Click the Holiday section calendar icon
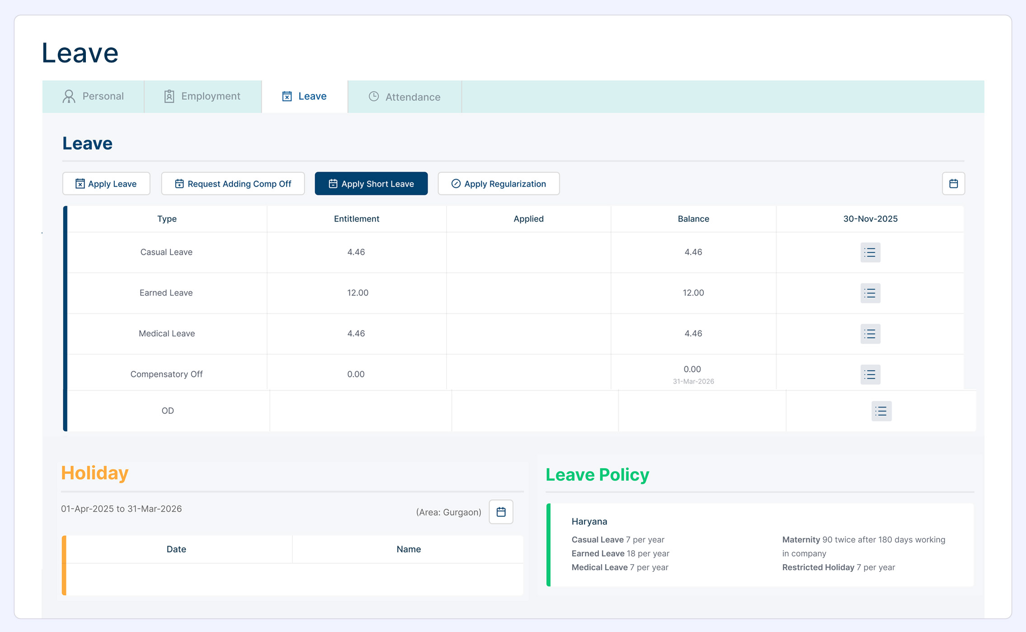Image resolution: width=1026 pixels, height=632 pixels. click(x=501, y=512)
